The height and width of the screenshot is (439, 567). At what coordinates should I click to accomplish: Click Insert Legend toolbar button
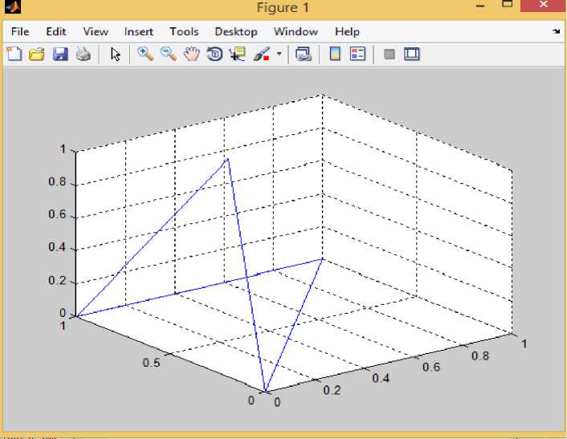tap(358, 55)
